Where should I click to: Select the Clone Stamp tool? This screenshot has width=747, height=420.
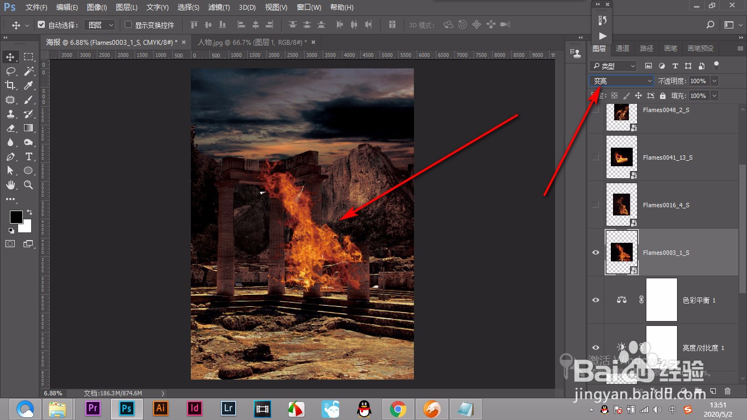click(x=10, y=114)
